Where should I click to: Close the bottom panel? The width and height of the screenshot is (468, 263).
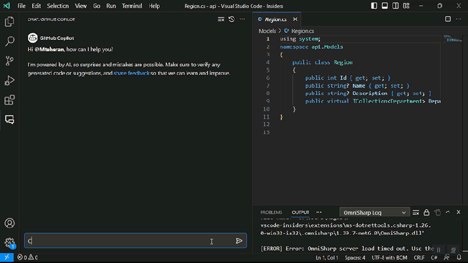click(459, 212)
